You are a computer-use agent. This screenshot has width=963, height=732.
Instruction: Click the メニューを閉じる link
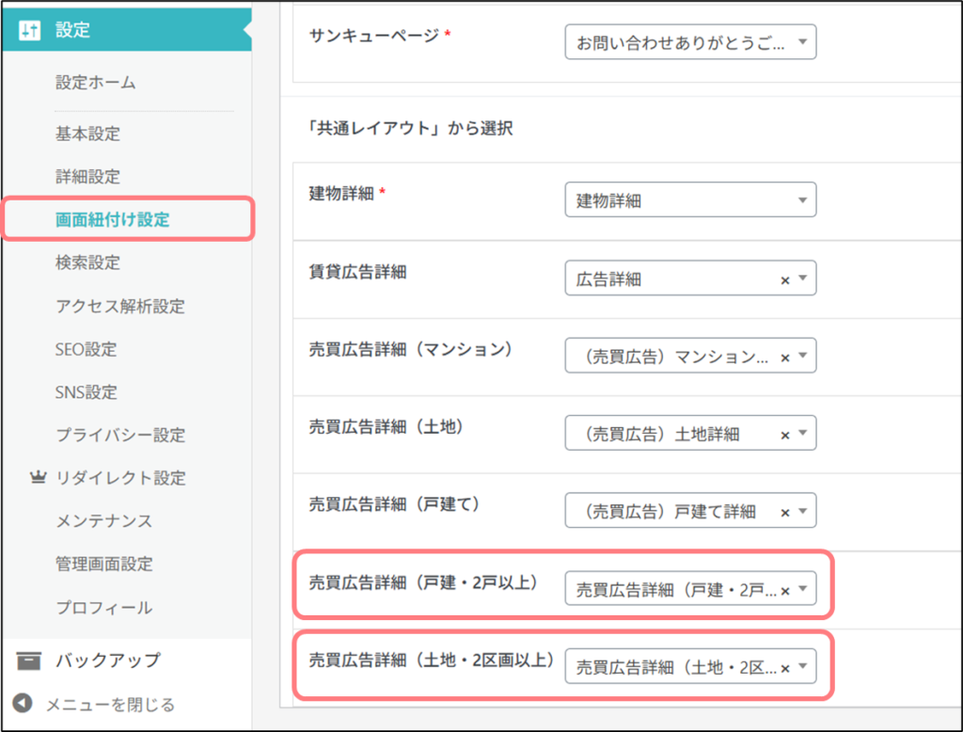(x=110, y=704)
